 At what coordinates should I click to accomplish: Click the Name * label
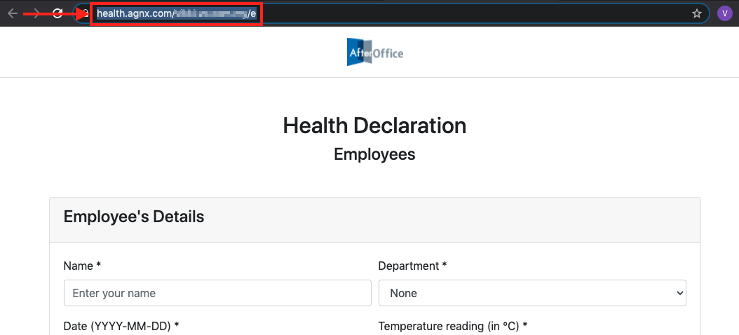click(x=82, y=266)
